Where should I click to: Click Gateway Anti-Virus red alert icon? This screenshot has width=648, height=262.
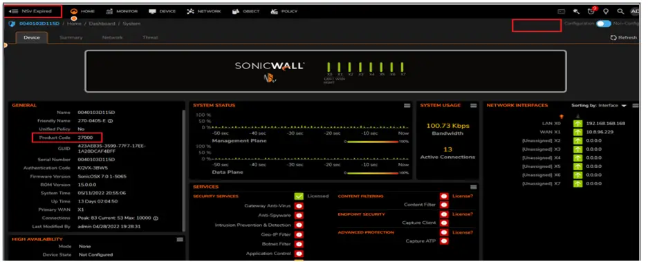pyautogui.click(x=299, y=206)
